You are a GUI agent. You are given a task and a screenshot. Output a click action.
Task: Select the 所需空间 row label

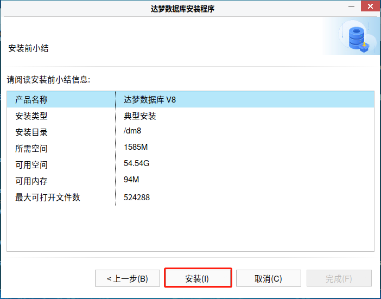[31, 148]
